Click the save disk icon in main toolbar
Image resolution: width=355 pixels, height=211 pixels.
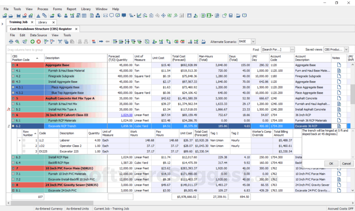(18, 15)
